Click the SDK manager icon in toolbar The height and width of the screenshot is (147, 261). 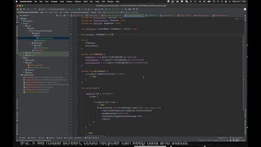click(102, 9)
